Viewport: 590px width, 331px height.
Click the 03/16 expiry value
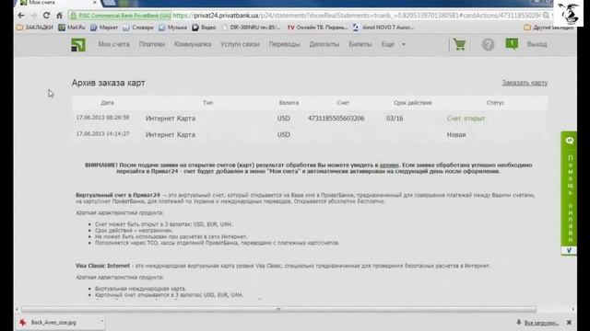pyautogui.click(x=395, y=119)
